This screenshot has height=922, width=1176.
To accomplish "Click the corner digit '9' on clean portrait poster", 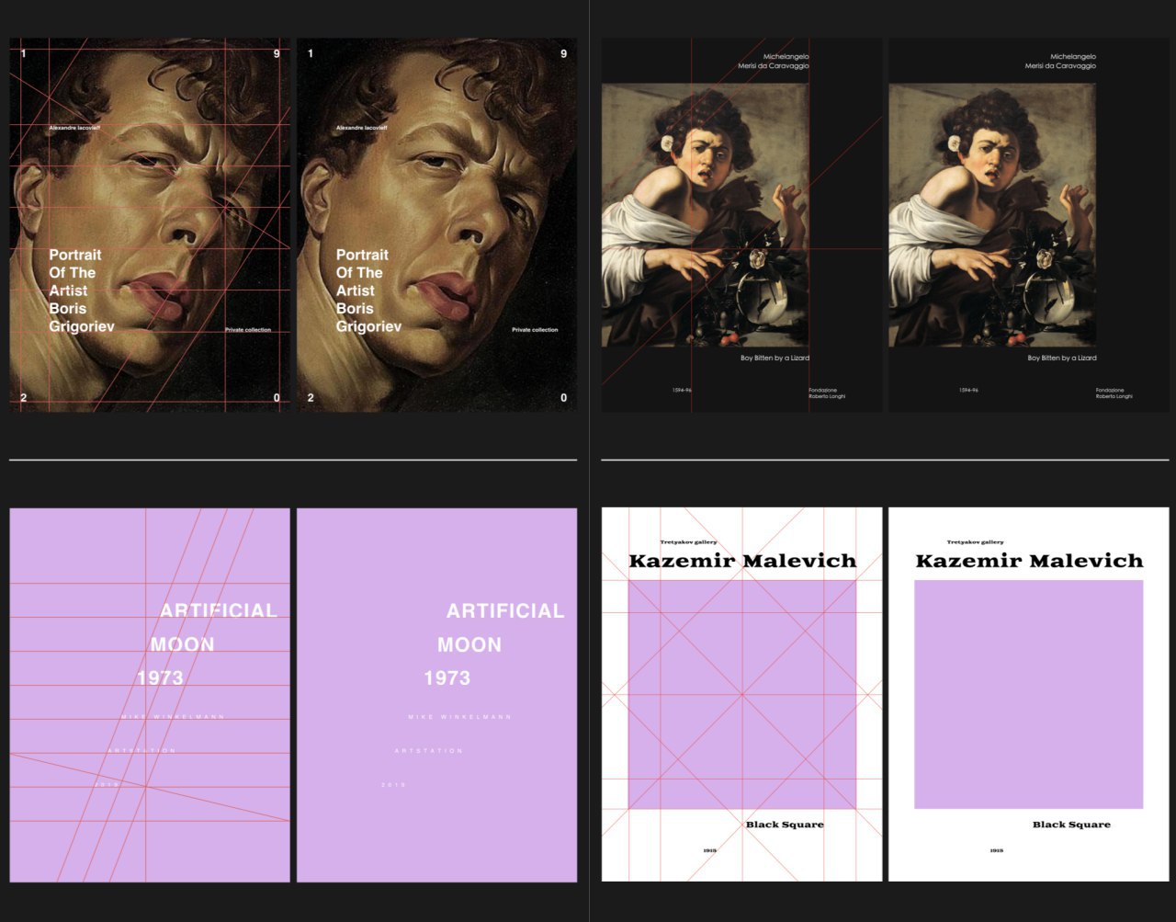I will tap(563, 53).
